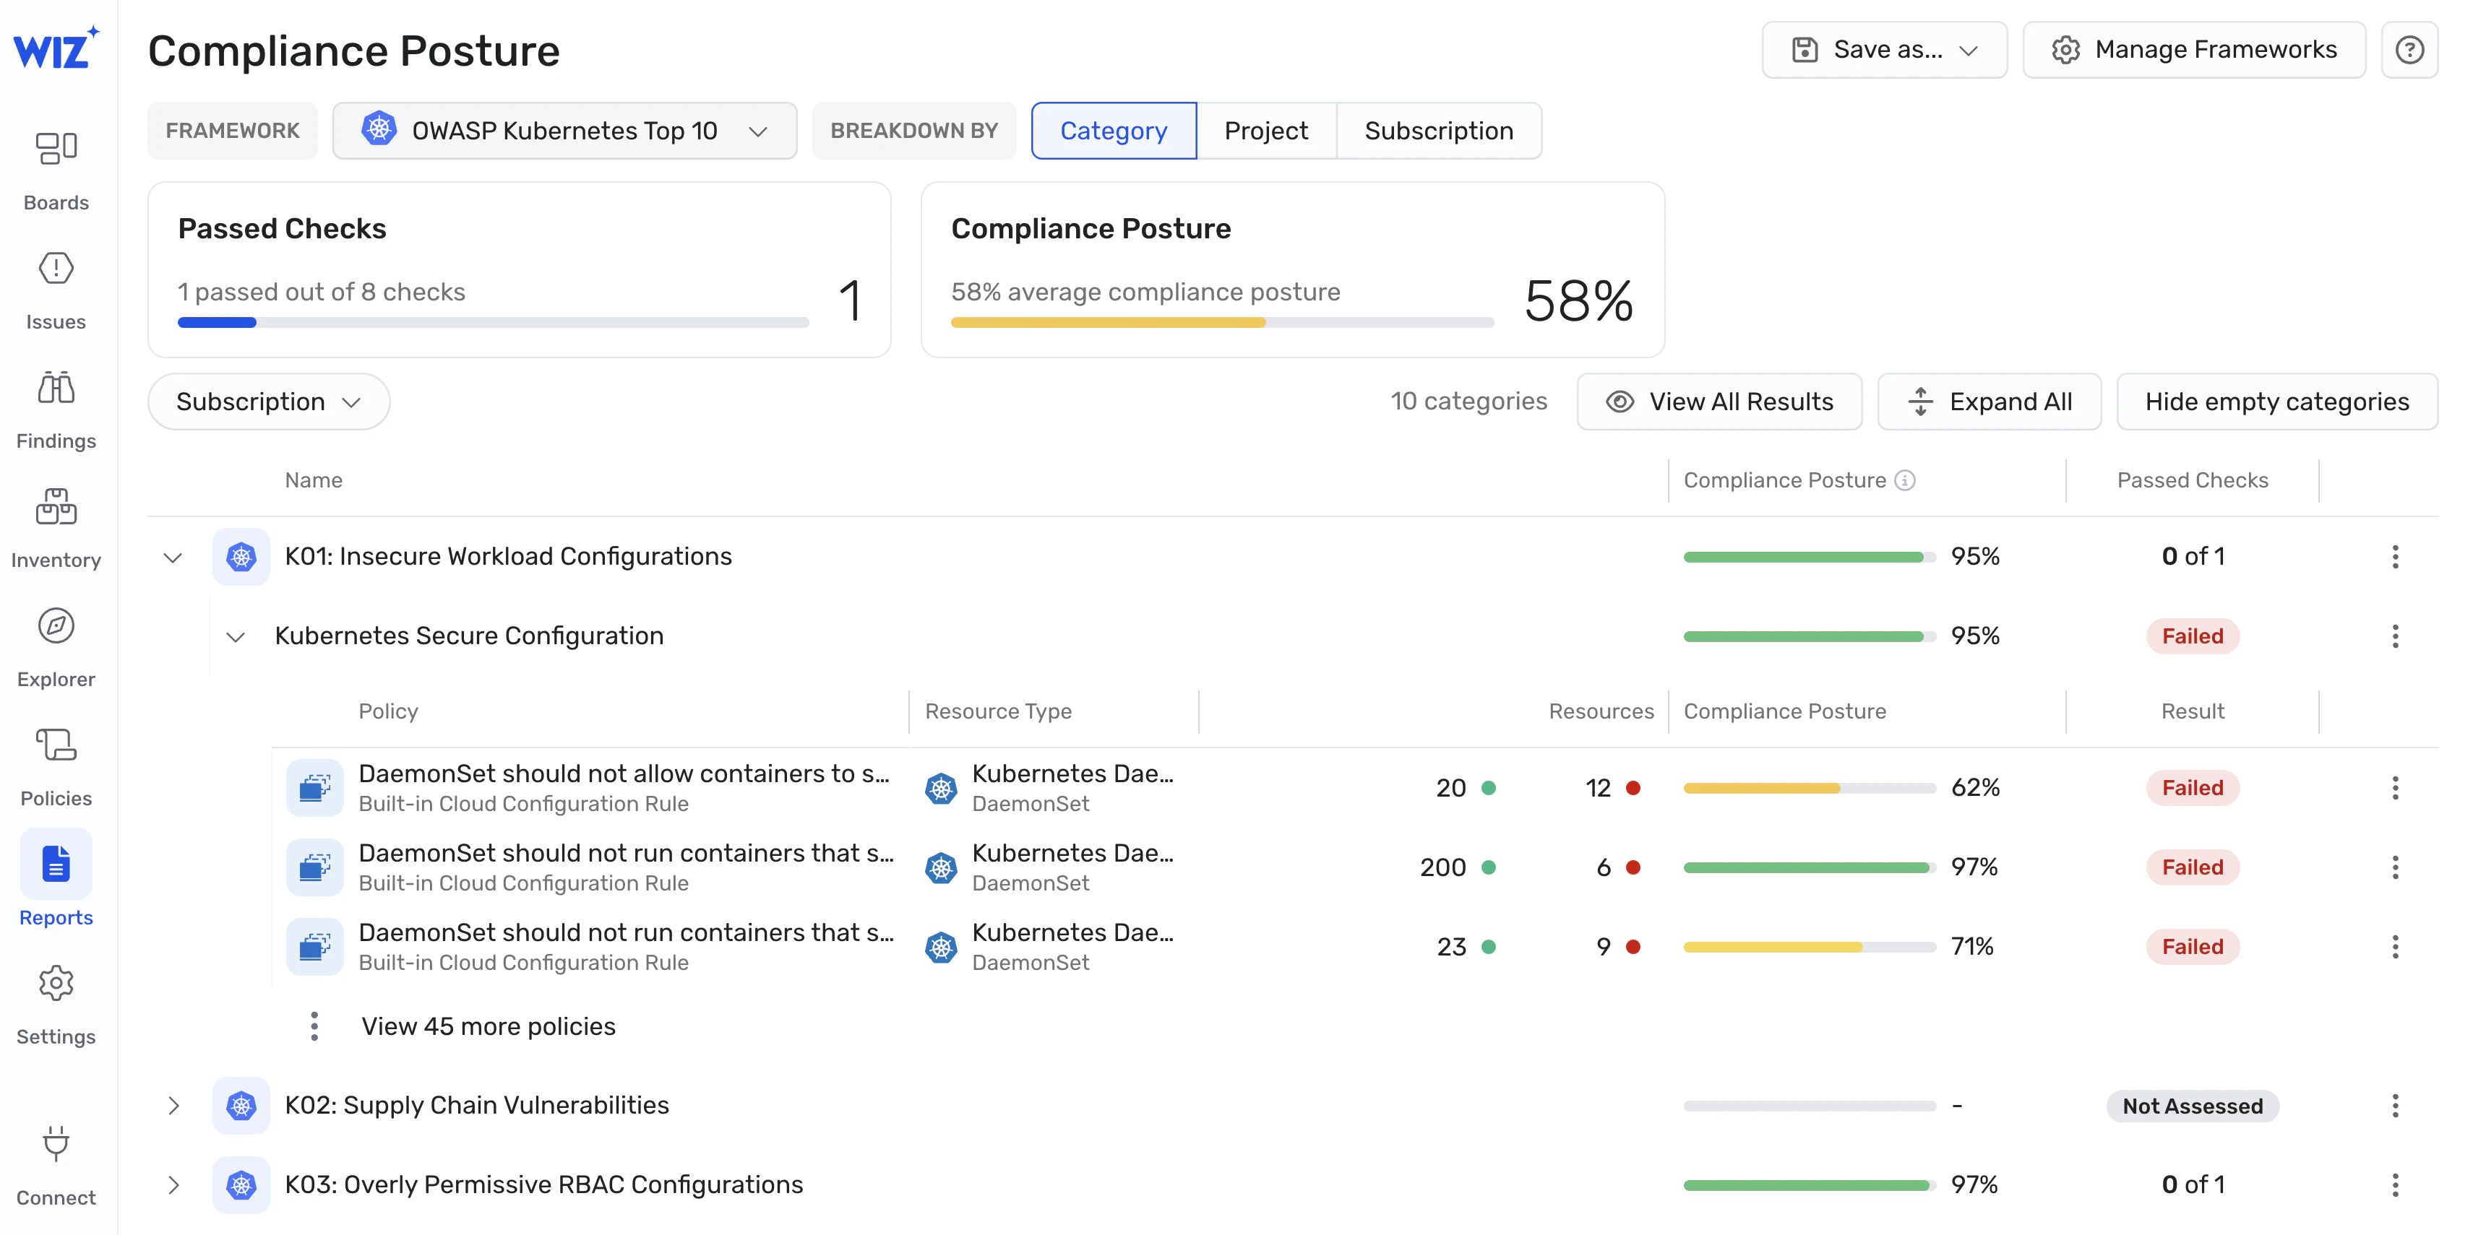Open Findings from the sidebar
This screenshot has height=1235, width=2473.
[x=56, y=409]
